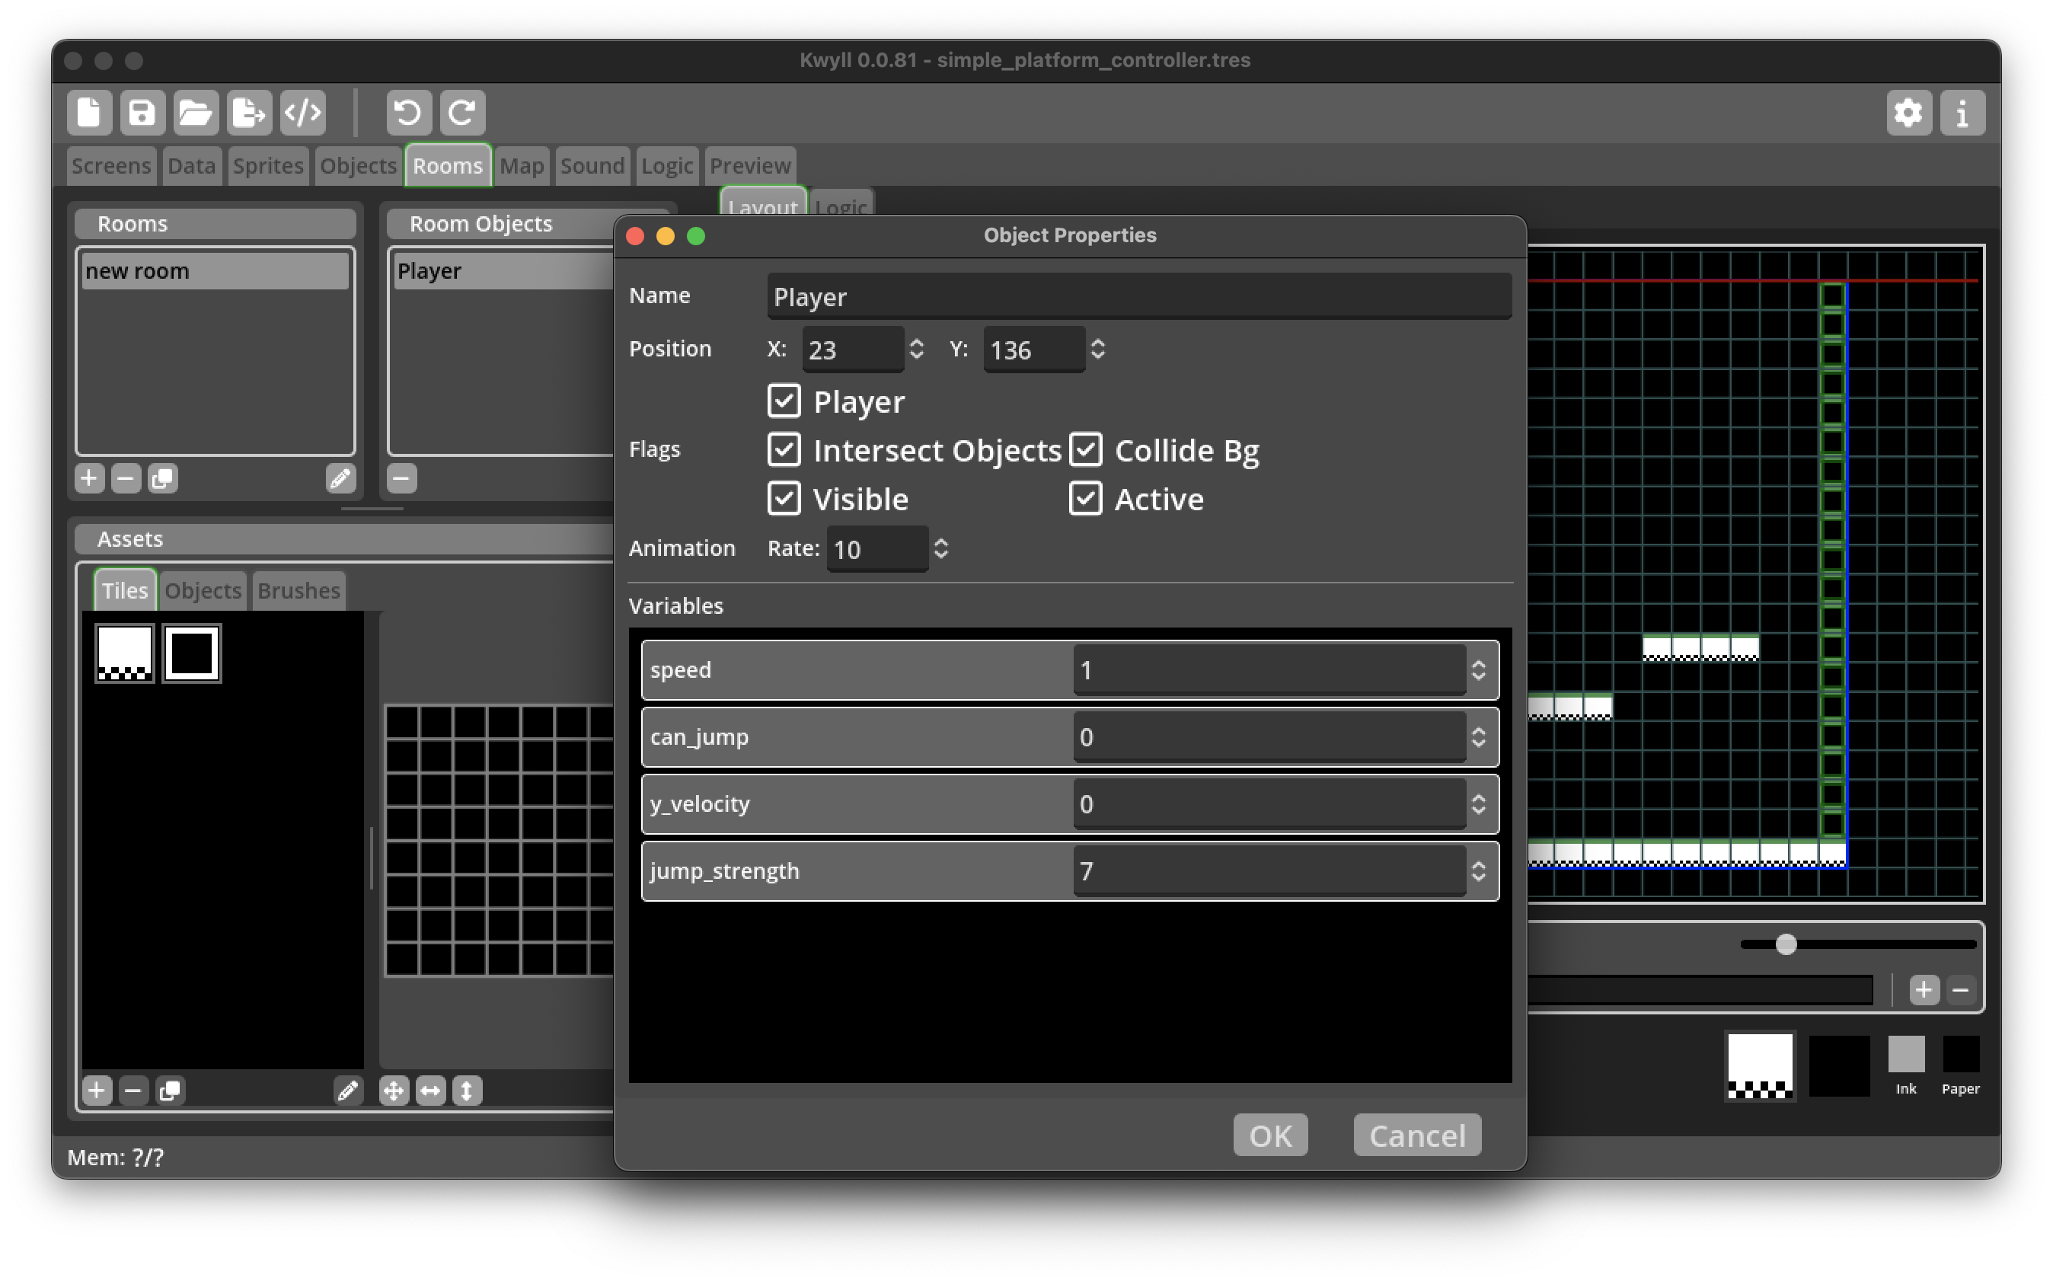The height and width of the screenshot is (1284, 2053).
Task: Open the Brushes tab in Assets
Action: [x=298, y=590]
